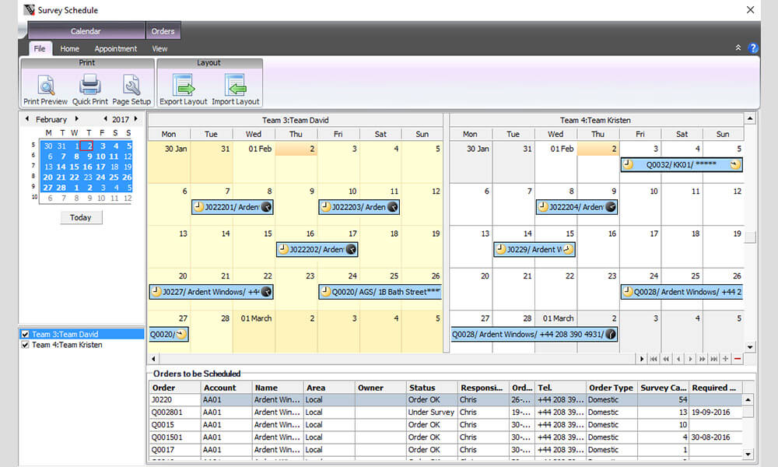Click the Print Preview icon
This screenshot has height=467, width=778.
(x=45, y=86)
